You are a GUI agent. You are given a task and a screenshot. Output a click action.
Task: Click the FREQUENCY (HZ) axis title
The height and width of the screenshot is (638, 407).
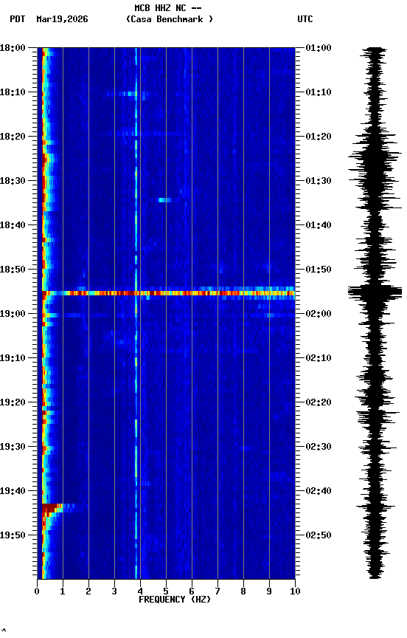click(x=175, y=600)
